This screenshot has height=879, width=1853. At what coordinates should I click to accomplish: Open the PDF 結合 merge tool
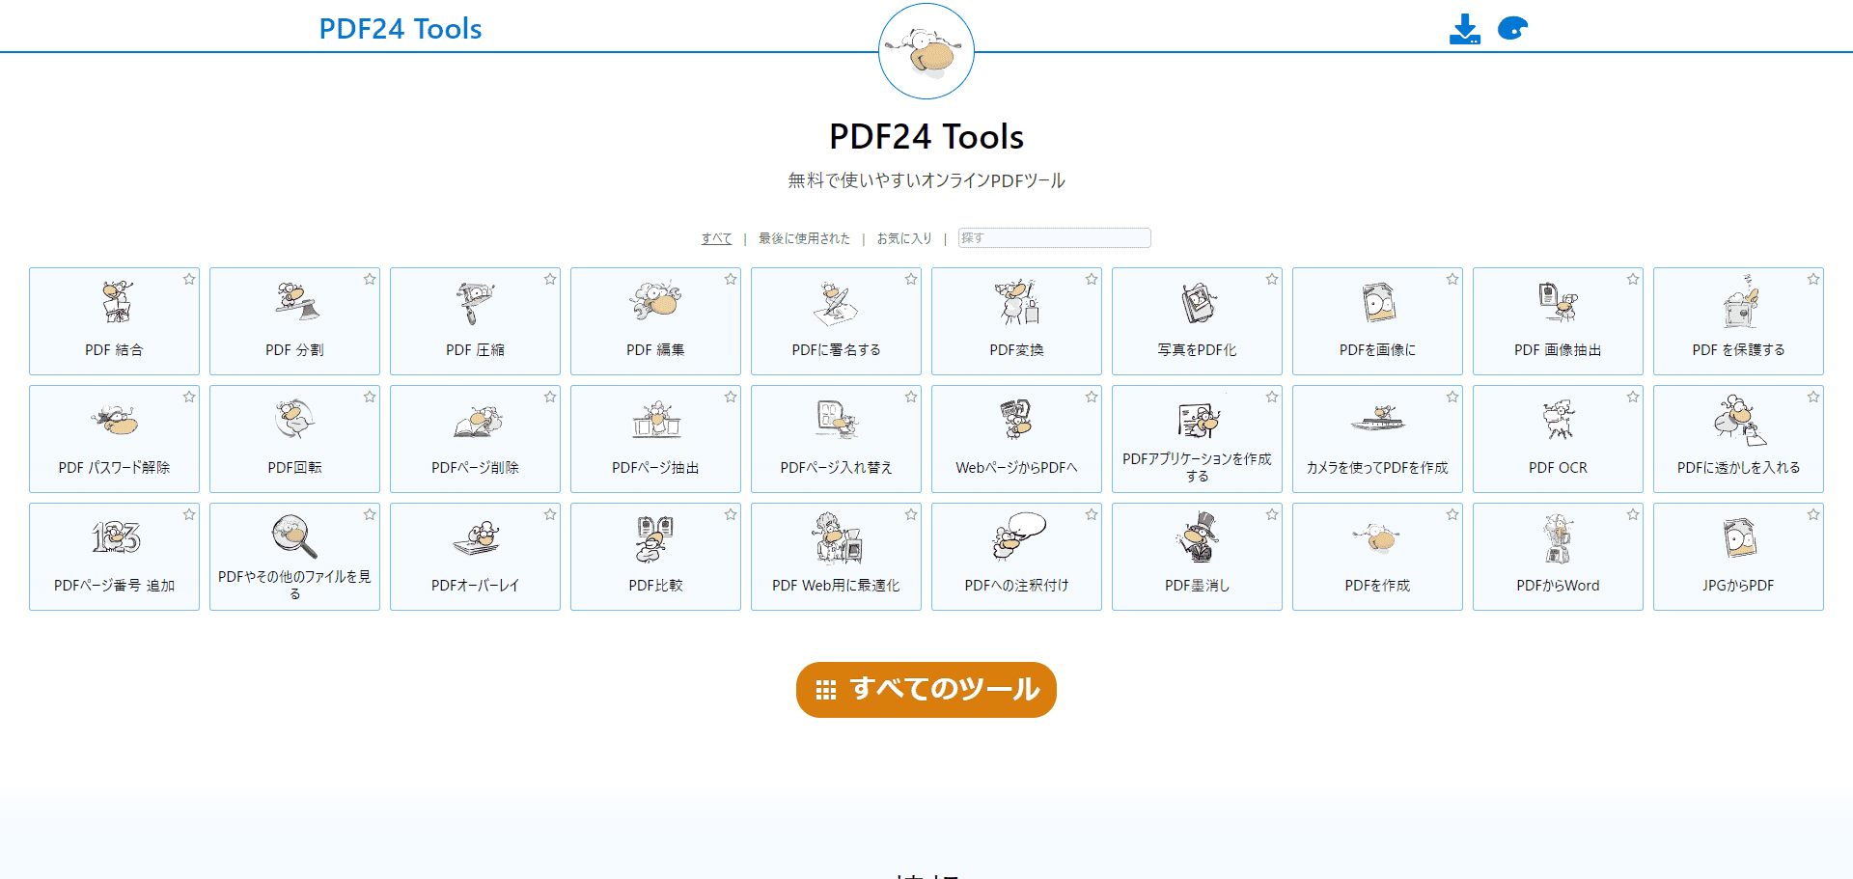[x=114, y=321]
